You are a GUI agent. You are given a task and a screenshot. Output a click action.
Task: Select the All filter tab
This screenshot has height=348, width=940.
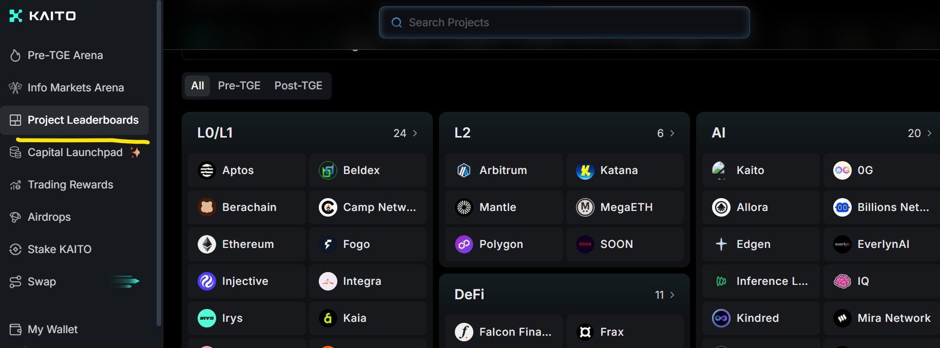[x=198, y=86]
